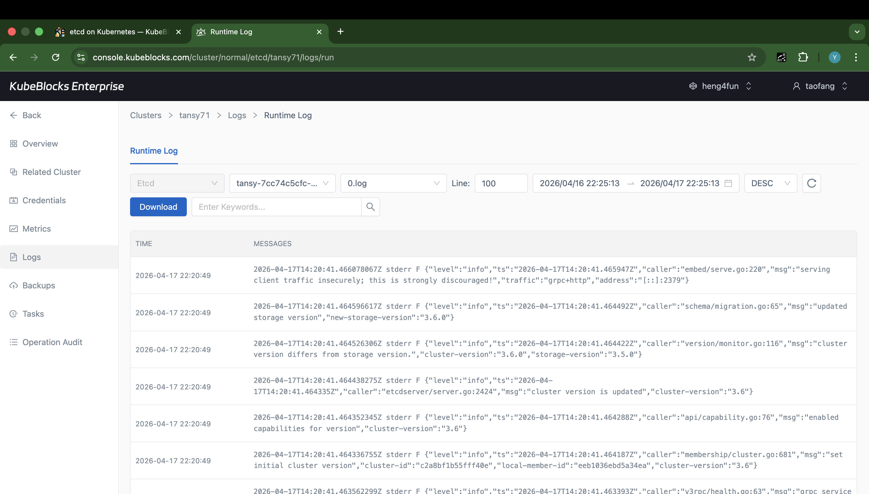Open the tansy-7cc74c5cfc pod dropdown
This screenshot has width=869, height=494.
point(282,183)
